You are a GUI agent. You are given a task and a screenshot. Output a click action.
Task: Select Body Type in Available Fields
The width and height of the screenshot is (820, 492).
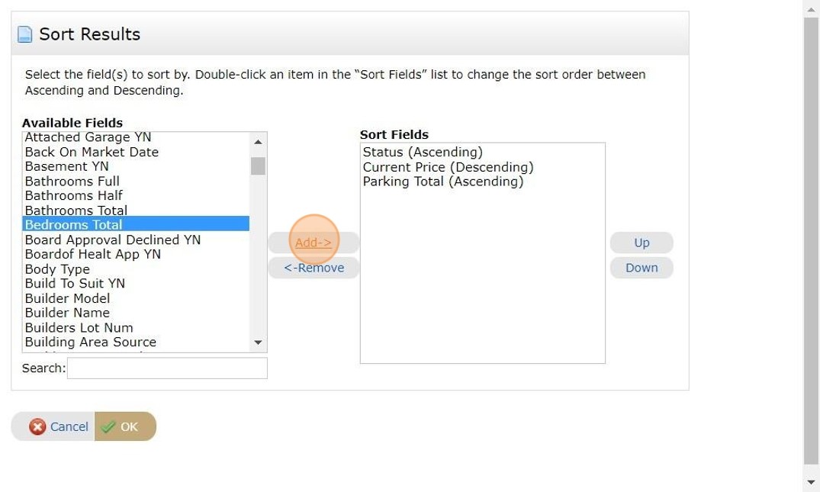136,269
